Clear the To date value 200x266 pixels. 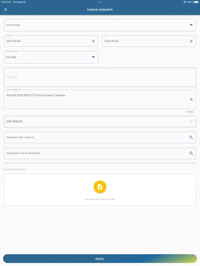click(191, 41)
